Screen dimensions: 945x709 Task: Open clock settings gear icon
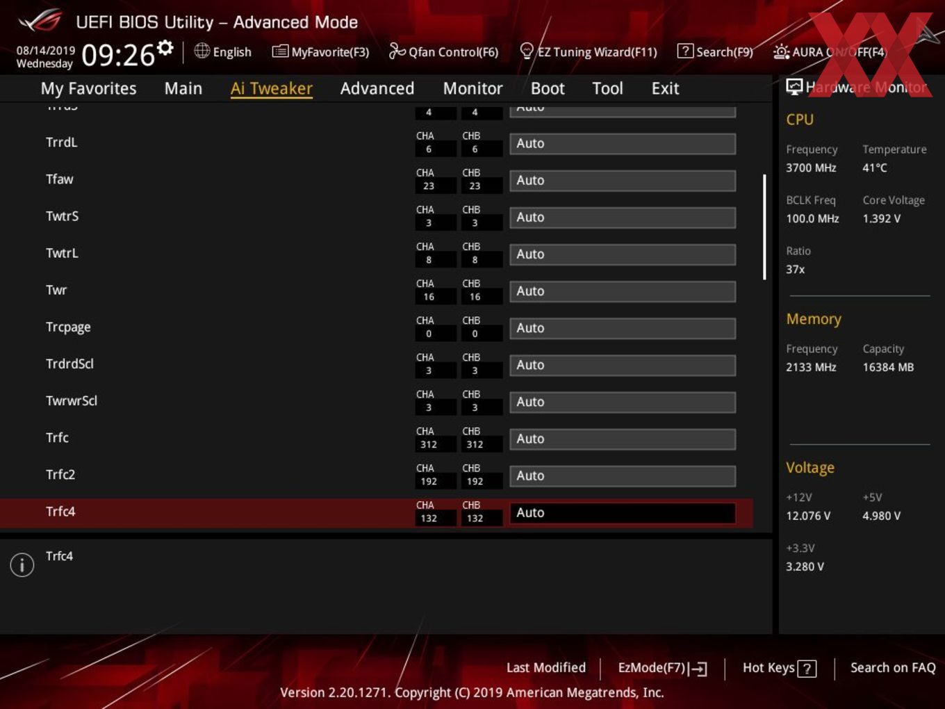point(165,48)
